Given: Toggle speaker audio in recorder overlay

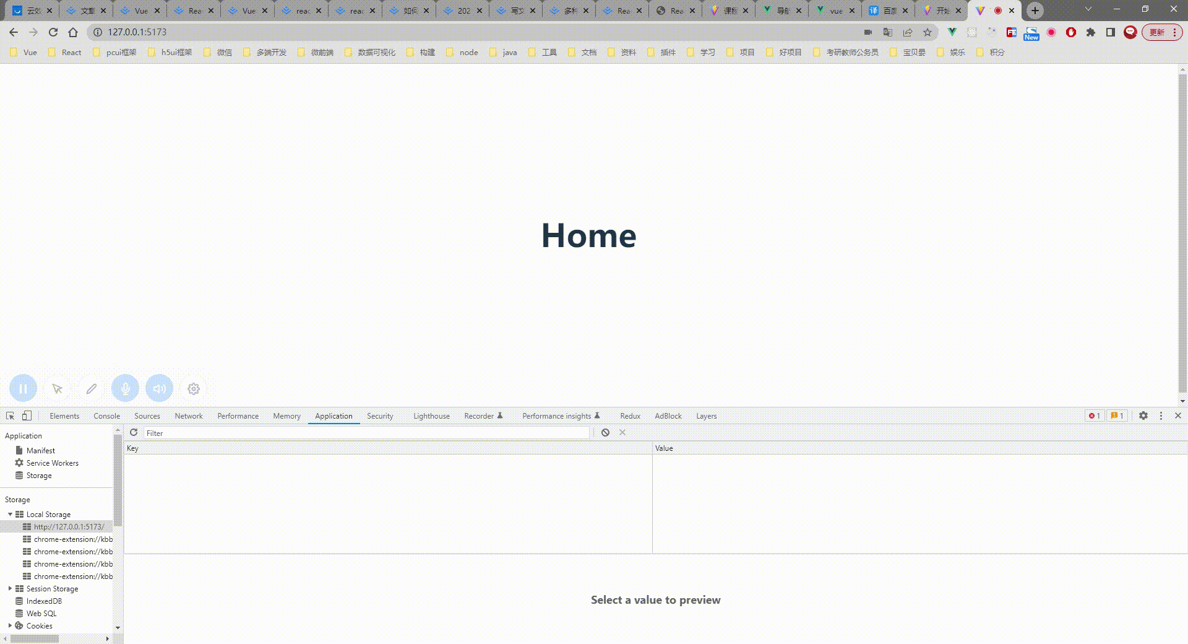Looking at the screenshot, I should tap(159, 388).
